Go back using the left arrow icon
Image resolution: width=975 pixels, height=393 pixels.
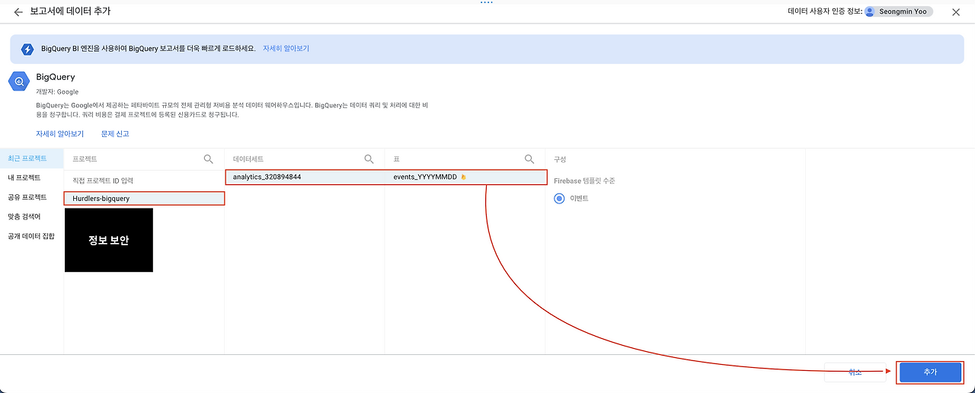click(18, 12)
